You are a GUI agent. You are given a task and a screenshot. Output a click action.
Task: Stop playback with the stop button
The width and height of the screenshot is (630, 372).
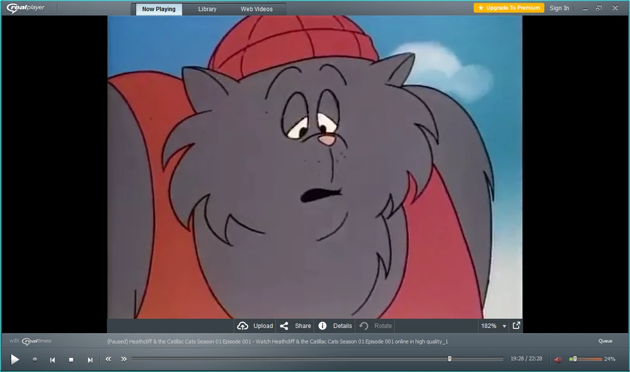[71, 360]
